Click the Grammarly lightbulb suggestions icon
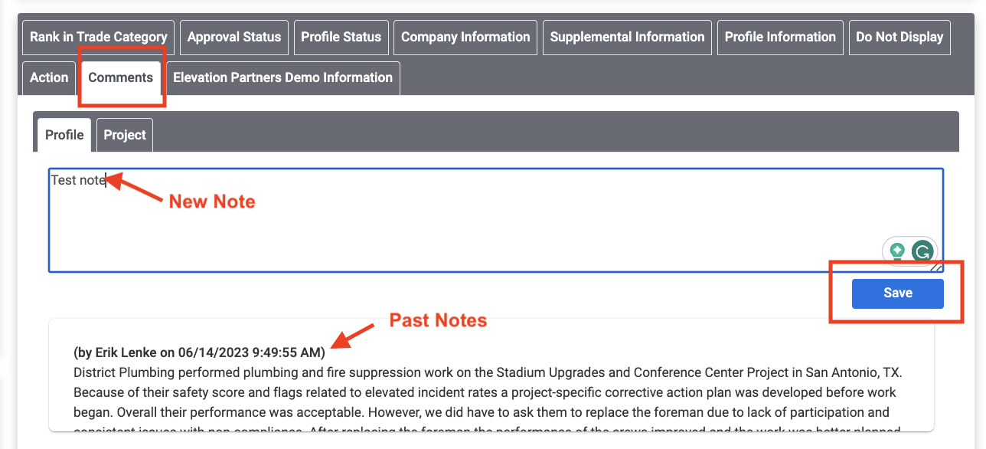Screen dimensions: 986x449 pos(897,251)
